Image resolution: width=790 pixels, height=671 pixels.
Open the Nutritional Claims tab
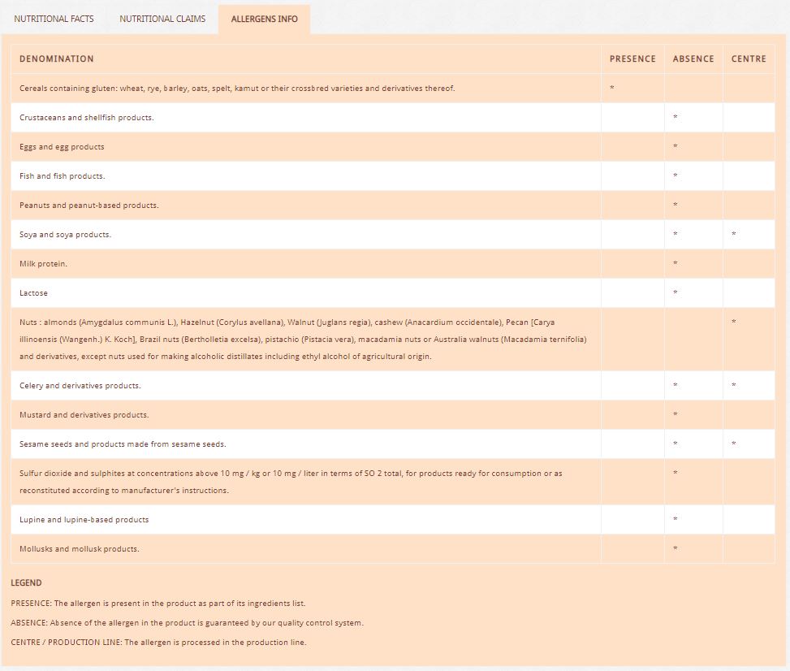click(162, 19)
